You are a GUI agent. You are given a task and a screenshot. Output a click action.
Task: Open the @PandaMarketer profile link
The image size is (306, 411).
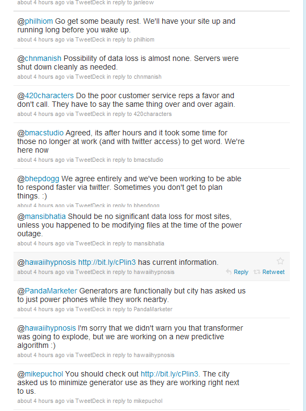pos(47,291)
